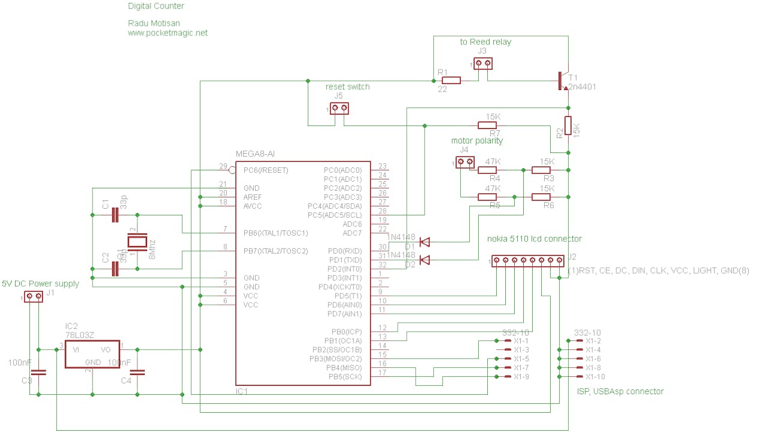Select the J2 Nokia 5110 LCD connector

point(528,261)
